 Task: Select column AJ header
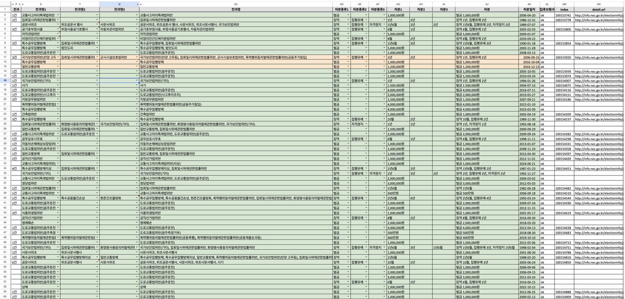click(x=487, y=4)
